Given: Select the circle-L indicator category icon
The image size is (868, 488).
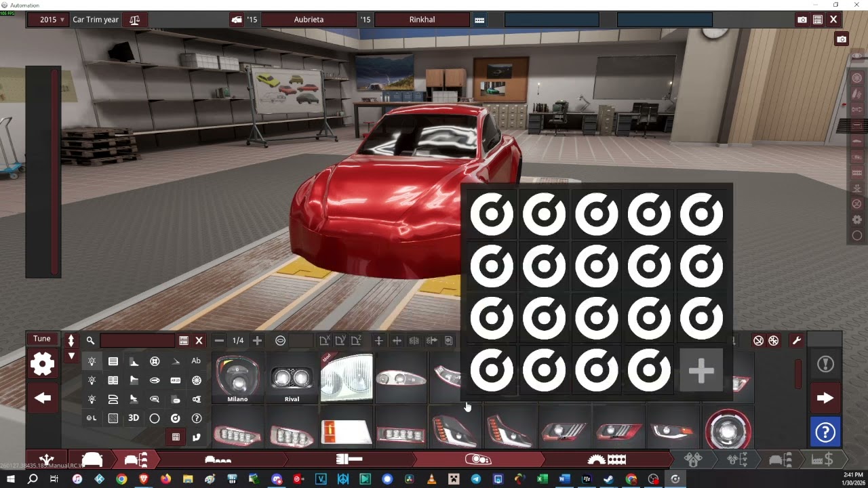Looking at the screenshot, I should pyautogui.click(x=92, y=418).
